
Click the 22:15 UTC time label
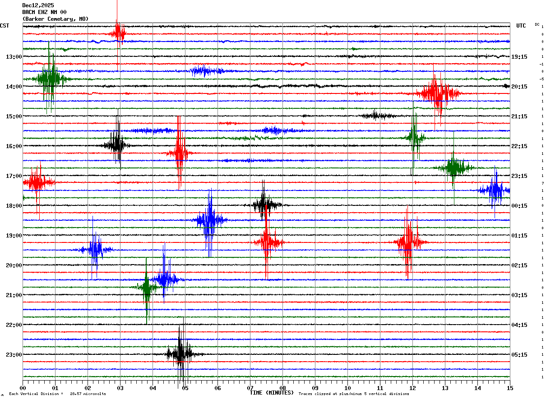tap(519, 146)
